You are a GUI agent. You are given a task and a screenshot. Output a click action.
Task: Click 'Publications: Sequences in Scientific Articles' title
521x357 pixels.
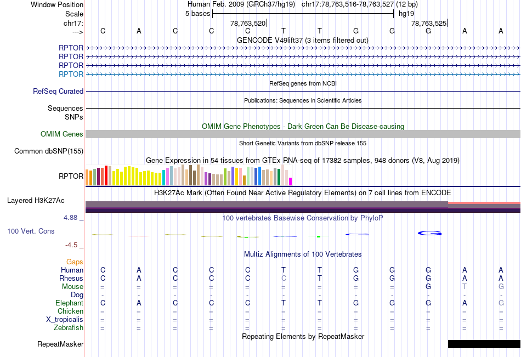pyautogui.click(x=303, y=100)
